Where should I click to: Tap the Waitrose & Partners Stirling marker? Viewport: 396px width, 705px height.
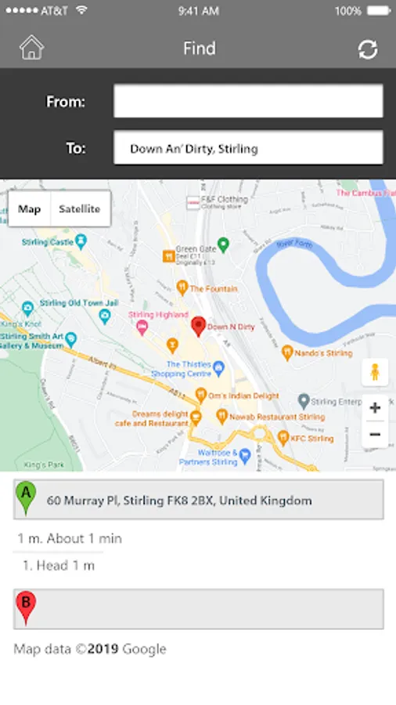click(245, 457)
